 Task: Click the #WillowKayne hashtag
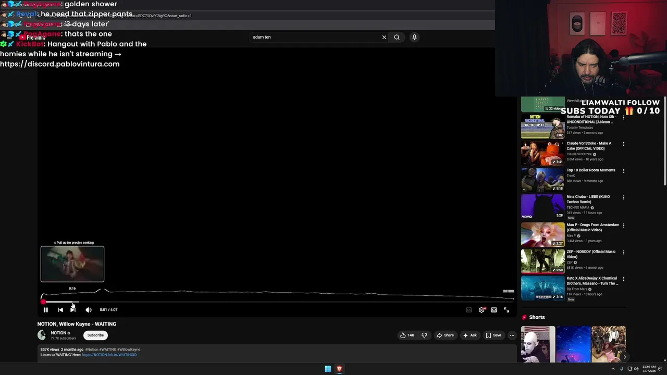(x=129, y=349)
